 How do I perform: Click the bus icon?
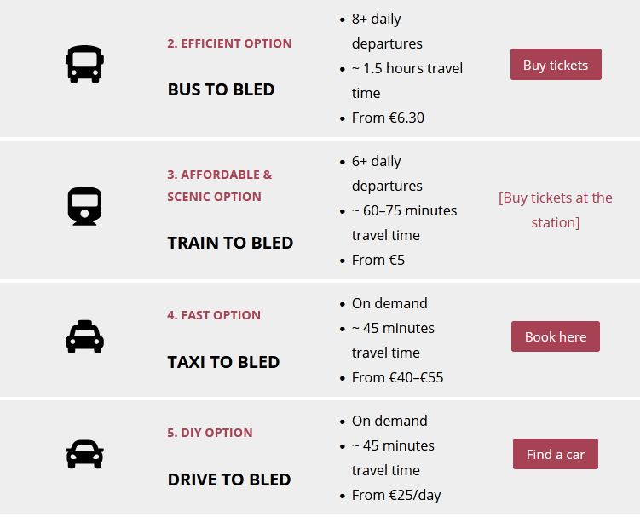[84, 65]
